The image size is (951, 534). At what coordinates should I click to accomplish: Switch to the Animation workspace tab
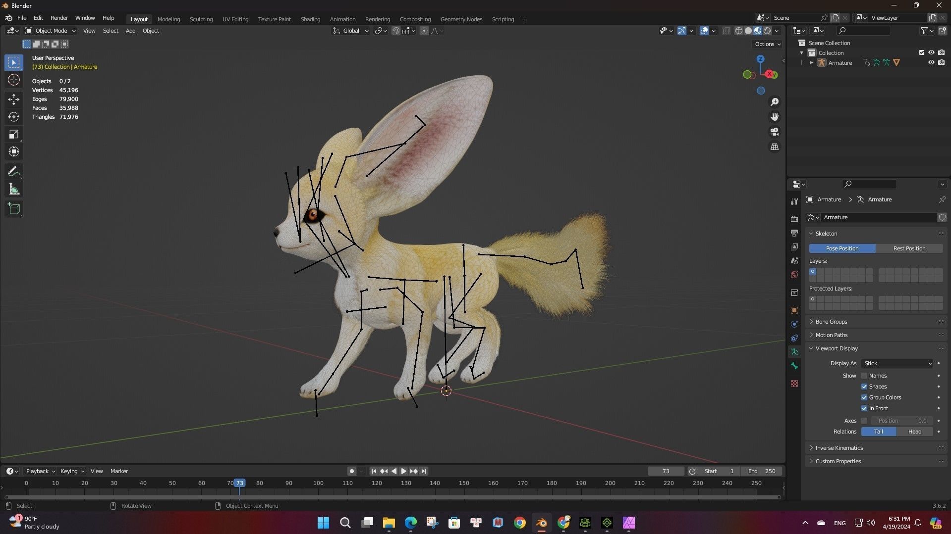coord(342,19)
